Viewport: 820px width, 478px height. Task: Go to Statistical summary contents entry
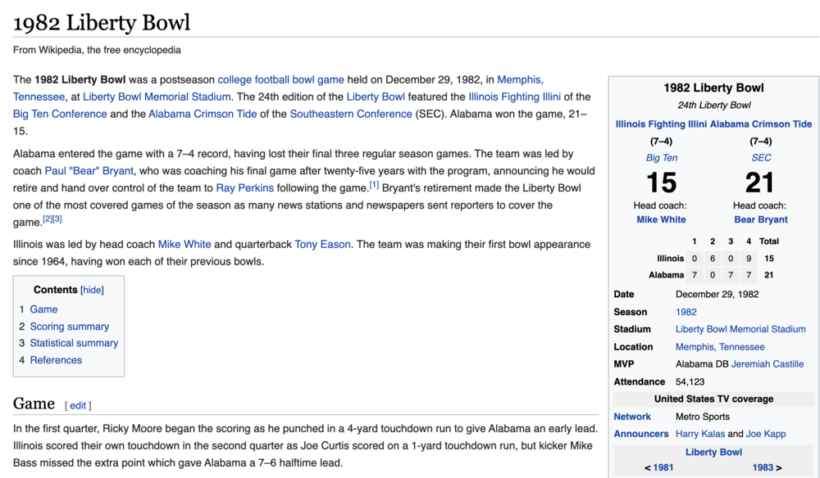click(x=74, y=343)
